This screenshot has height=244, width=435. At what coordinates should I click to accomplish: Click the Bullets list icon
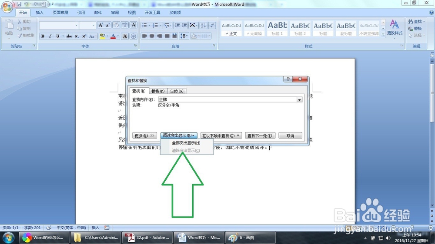click(x=144, y=25)
